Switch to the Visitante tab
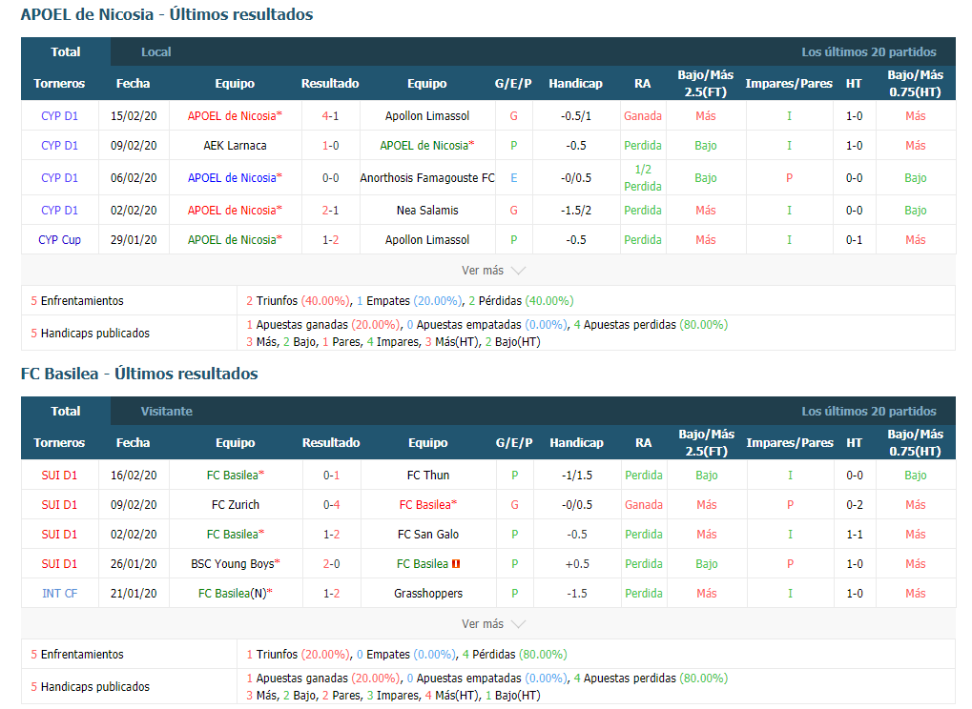The height and width of the screenshot is (709, 972). click(166, 411)
